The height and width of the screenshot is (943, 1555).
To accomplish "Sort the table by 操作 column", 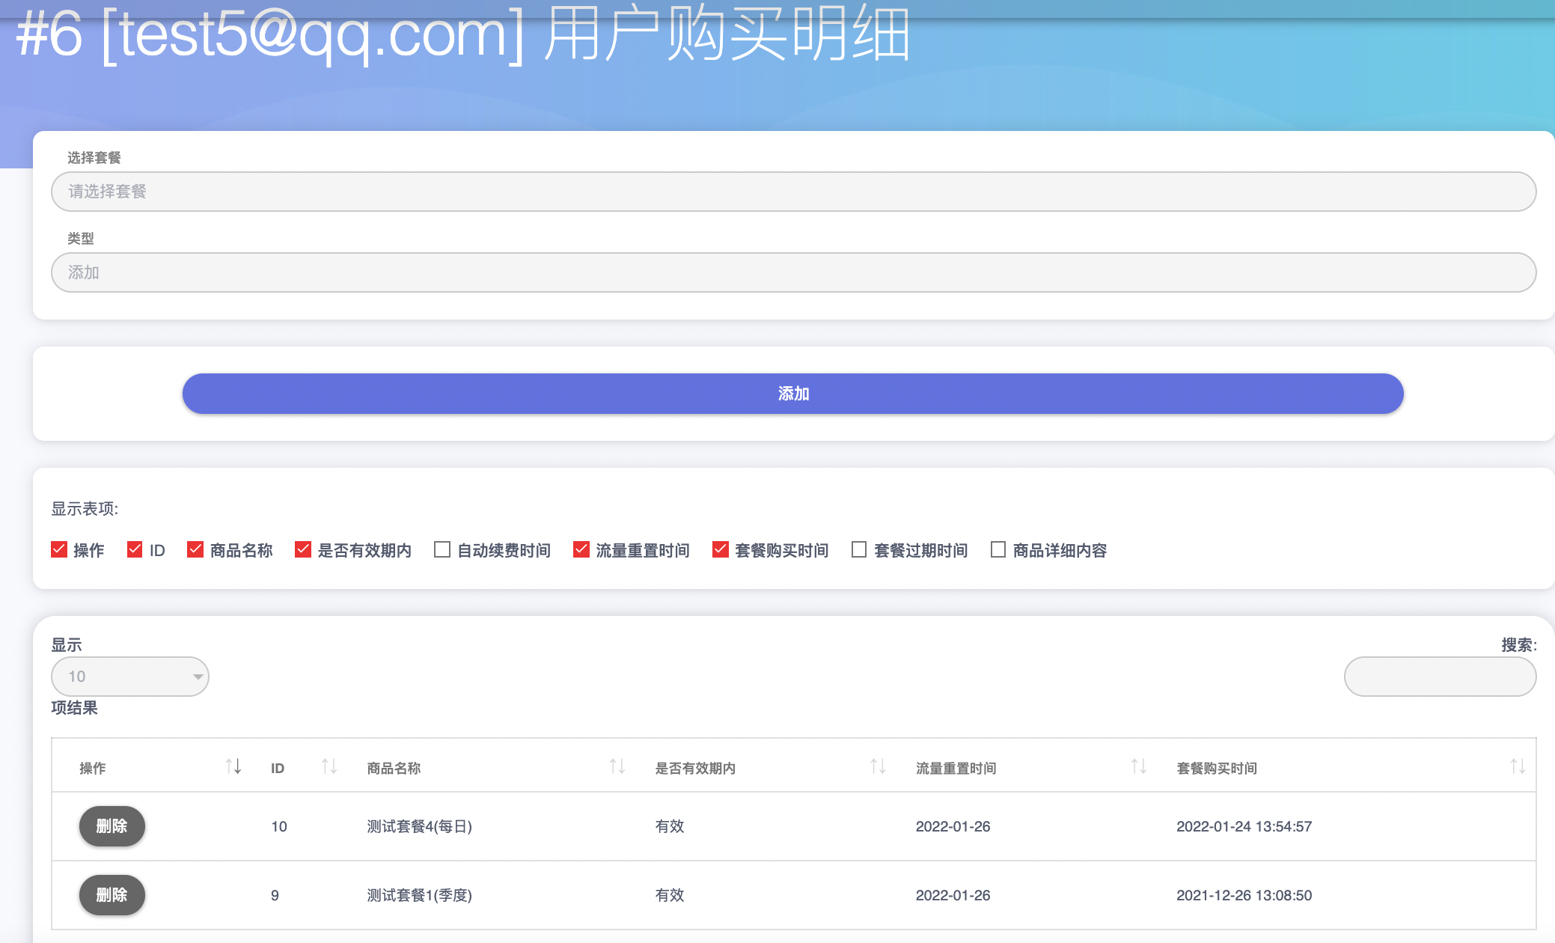I will [233, 766].
